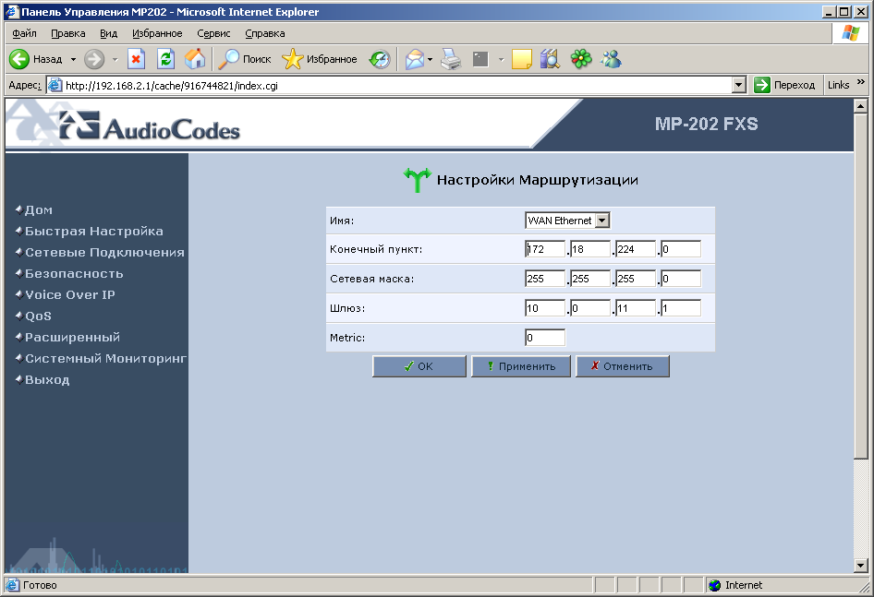Click the vertical scrollbar thumb
Image resolution: width=874 pixels, height=597 pixels.
tap(861, 286)
